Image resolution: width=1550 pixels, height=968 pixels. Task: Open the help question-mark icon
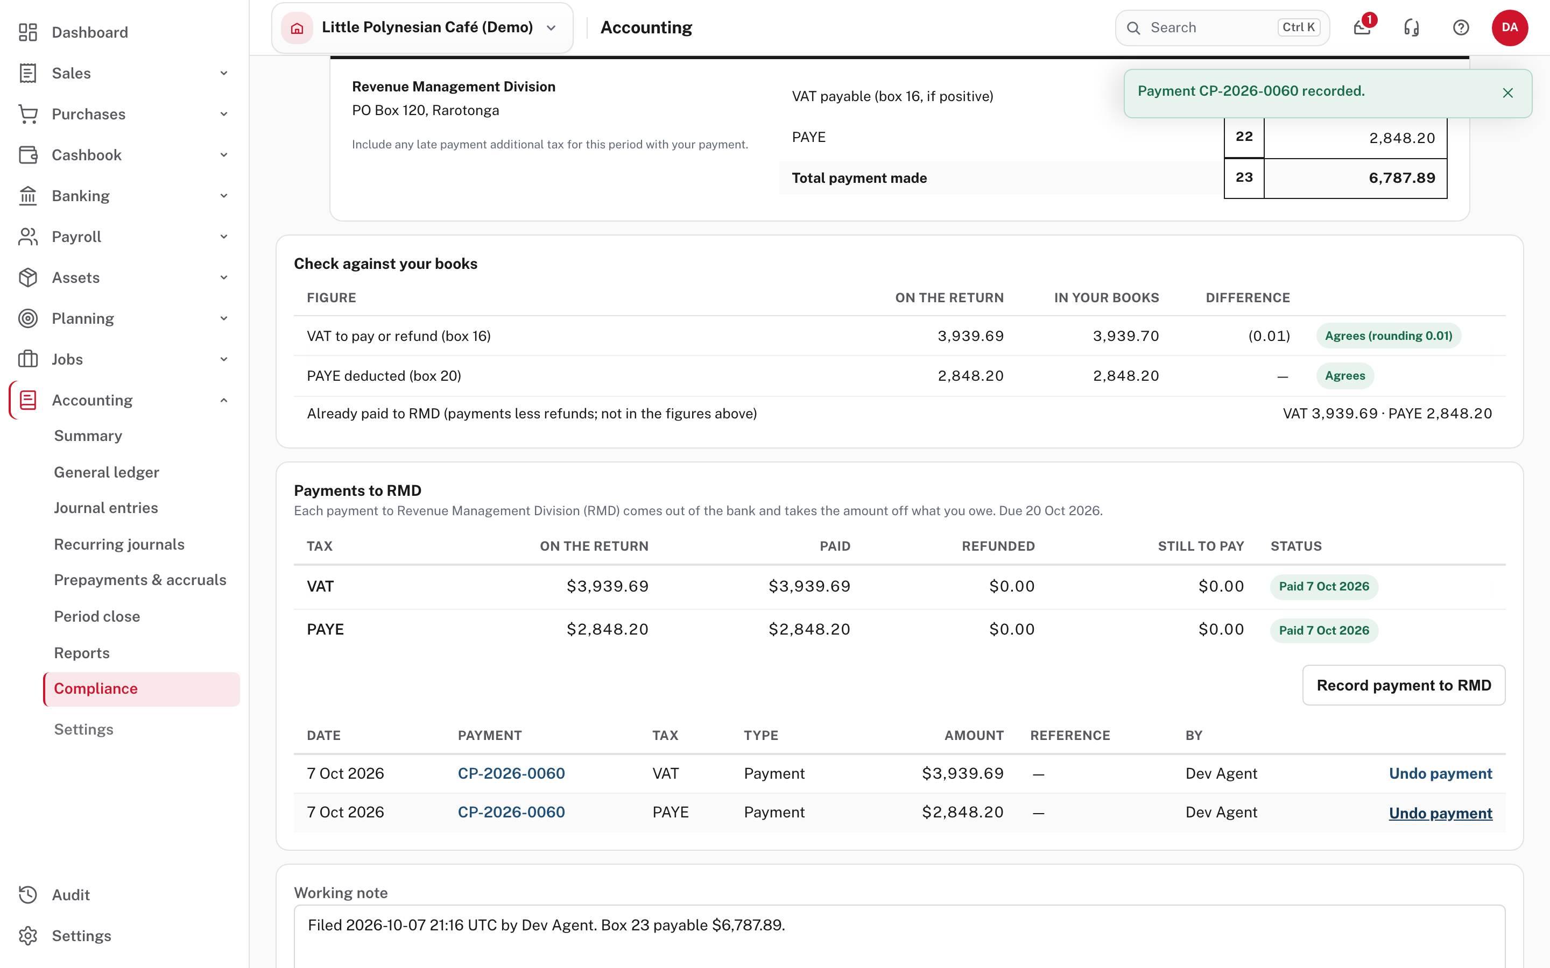click(1461, 27)
